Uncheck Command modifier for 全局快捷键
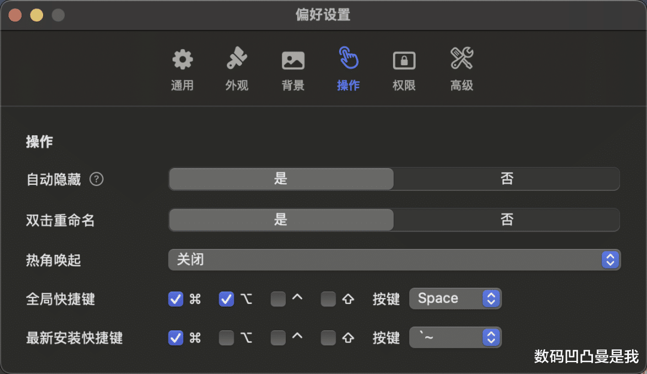Viewport: 647px width, 374px height. pos(176,299)
